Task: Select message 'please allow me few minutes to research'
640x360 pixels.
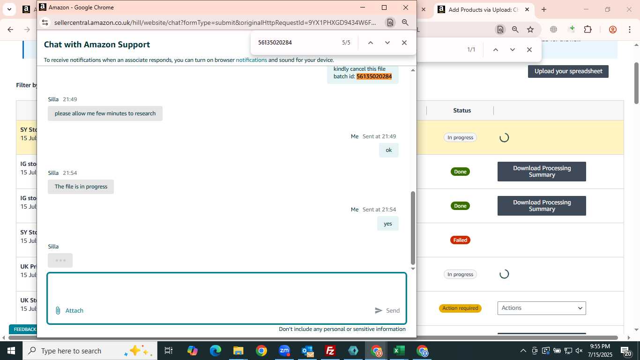Action: pyautogui.click(x=105, y=113)
